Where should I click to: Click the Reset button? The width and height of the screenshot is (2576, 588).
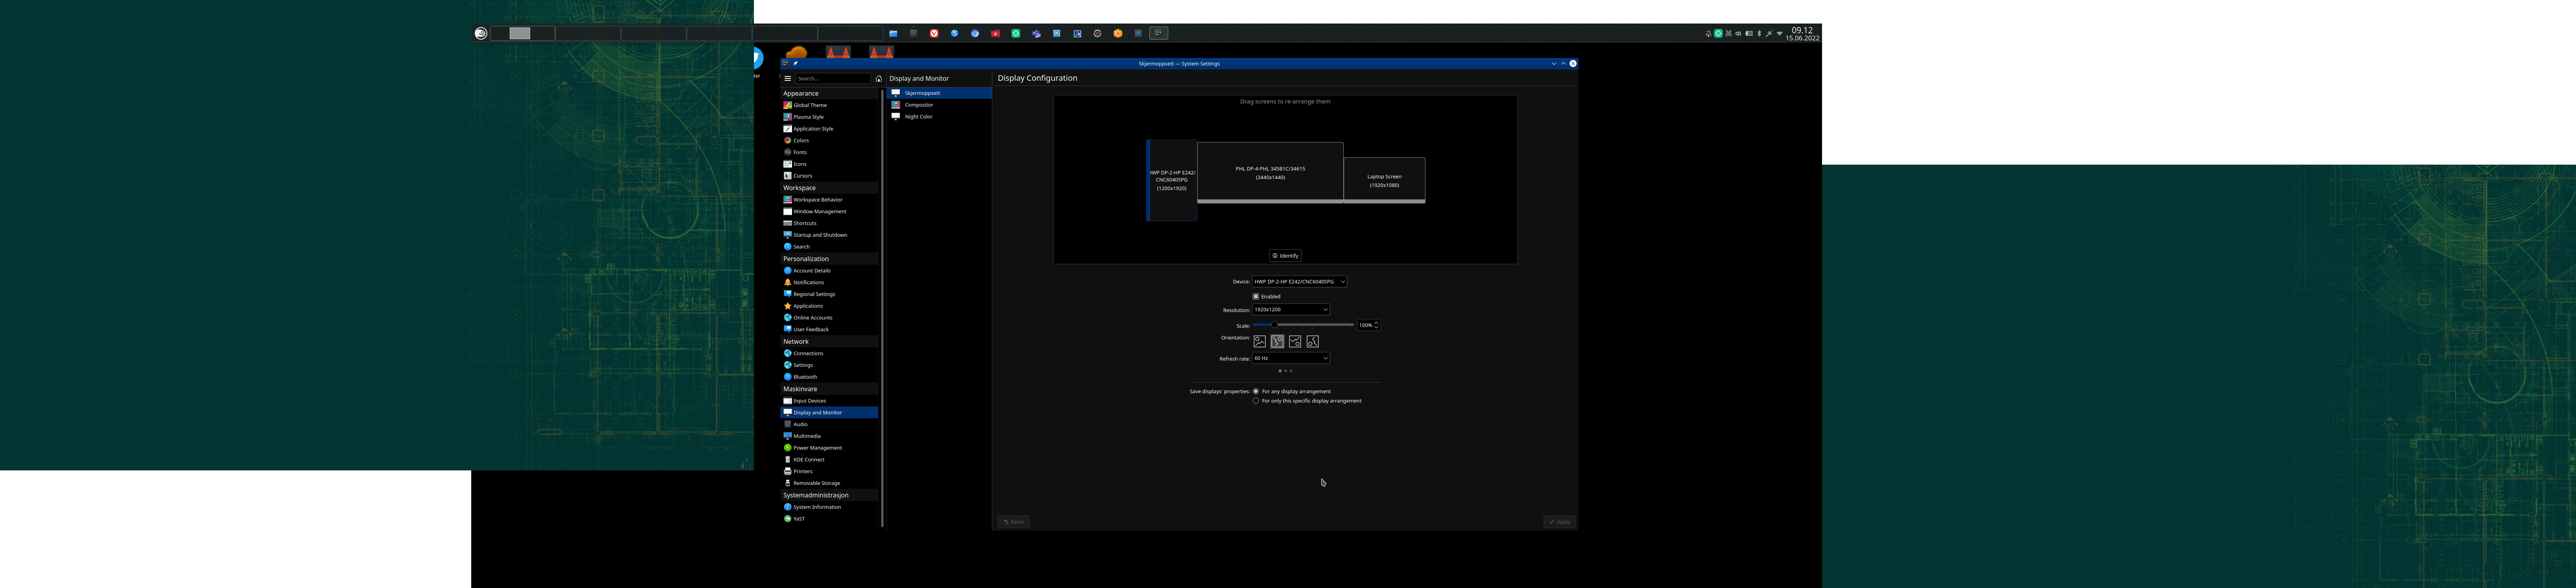1014,522
